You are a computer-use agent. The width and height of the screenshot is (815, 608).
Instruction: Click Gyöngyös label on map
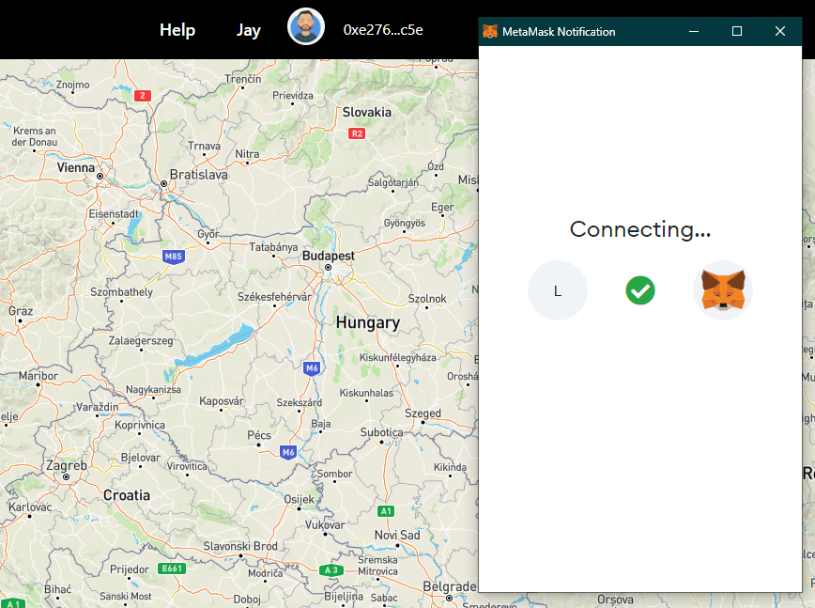tap(405, 223)
